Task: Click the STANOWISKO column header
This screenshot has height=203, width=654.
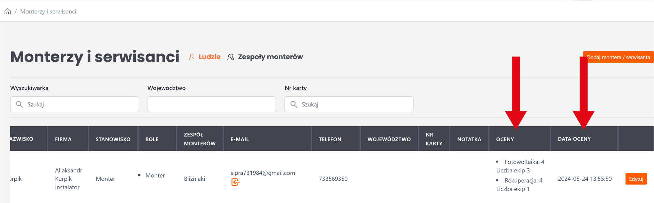Action: pyautogui.click(x=113, y=139)
